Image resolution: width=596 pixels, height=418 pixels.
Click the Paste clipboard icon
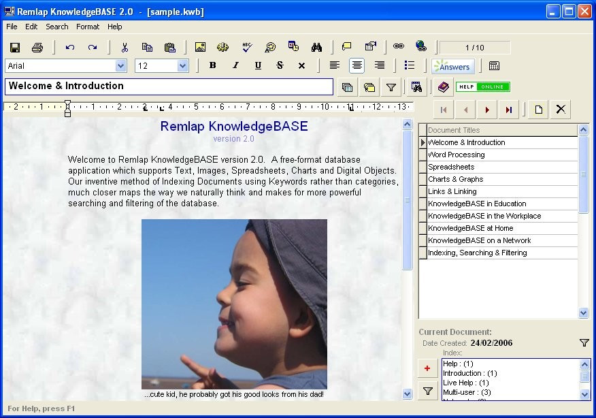point(170,47)
